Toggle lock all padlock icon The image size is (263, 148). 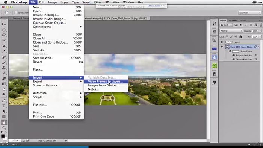point(240,36)
